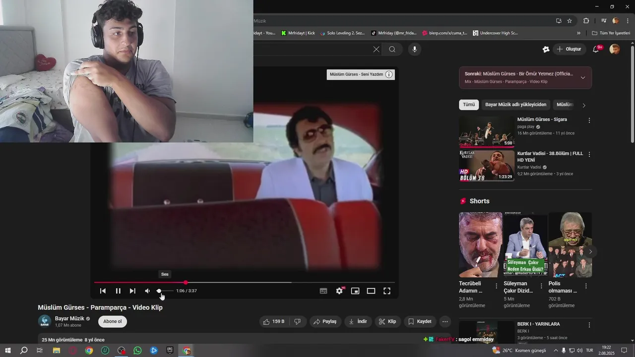This screenshot has height=357, width=635.
Task: Click the 'Müslüm Gürses - Seni Yazdım' card
Action: (x=361, y=74)
